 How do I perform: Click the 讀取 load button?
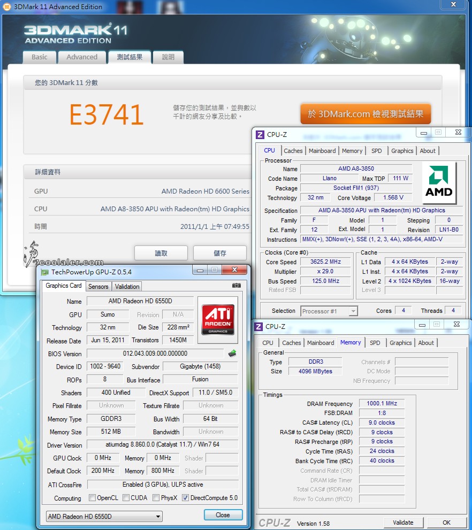(161, 253)
